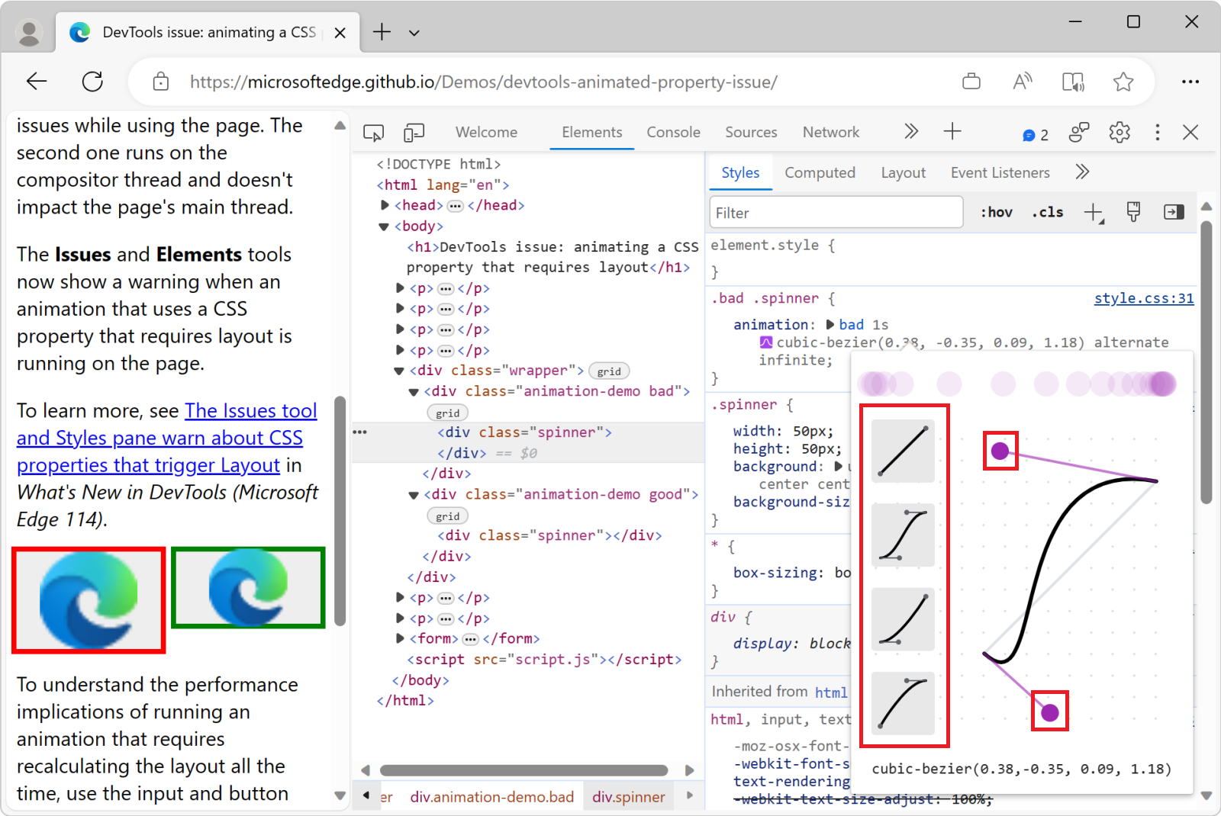Open DevTools settings gear
The width and height of the screenshot is (1221, 816).
(x=1119, y=133)
